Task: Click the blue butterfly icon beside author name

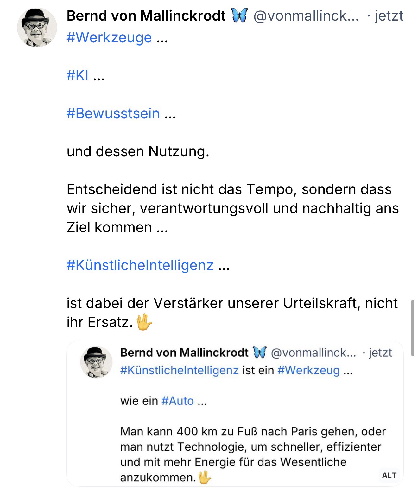Action: [x=239, y=16]
